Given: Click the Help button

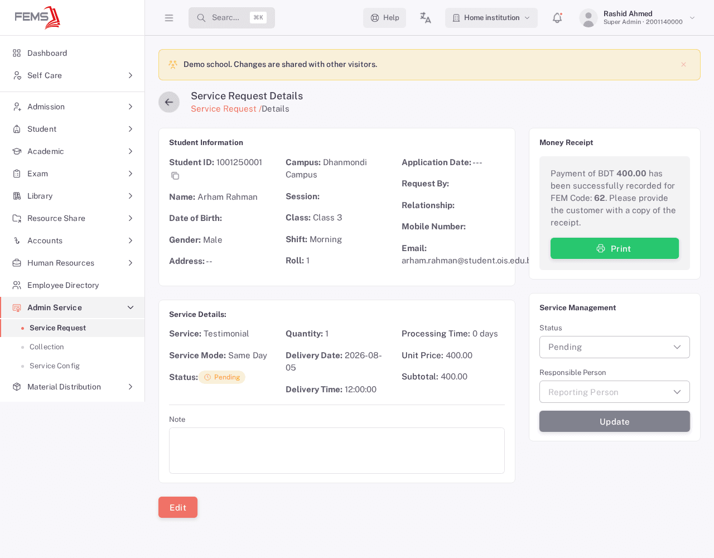Looking at the screenshot, I should point(385,18).
